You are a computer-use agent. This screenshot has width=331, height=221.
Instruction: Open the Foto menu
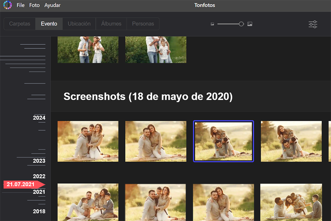(x=34, y=5)
